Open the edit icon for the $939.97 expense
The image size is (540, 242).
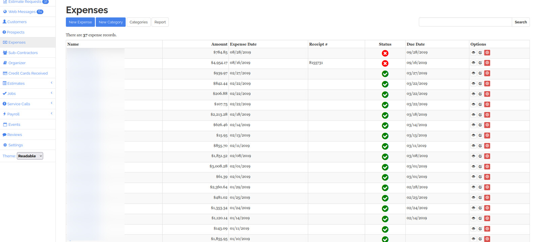(x=480, y=73)
